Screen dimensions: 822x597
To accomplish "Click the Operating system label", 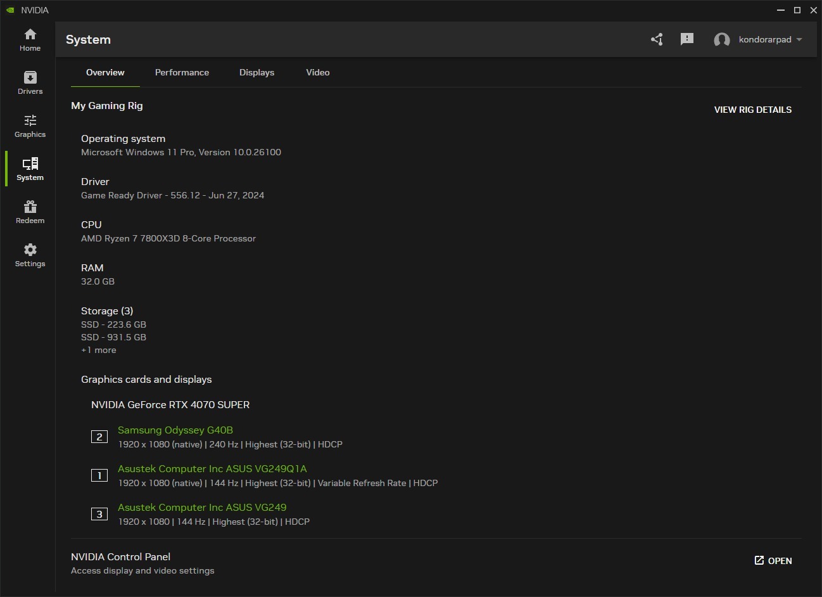I will [x=123, y=139].
